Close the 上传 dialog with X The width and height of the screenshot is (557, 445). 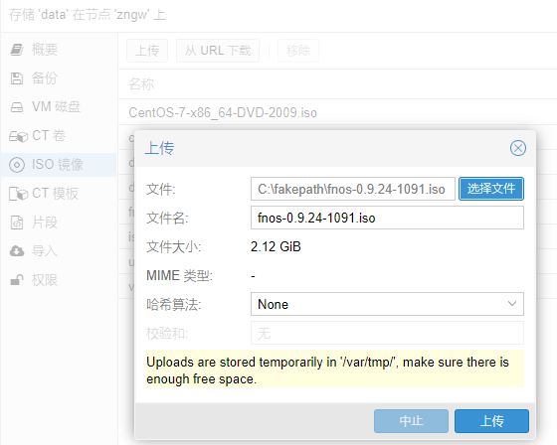pos(518,148)
